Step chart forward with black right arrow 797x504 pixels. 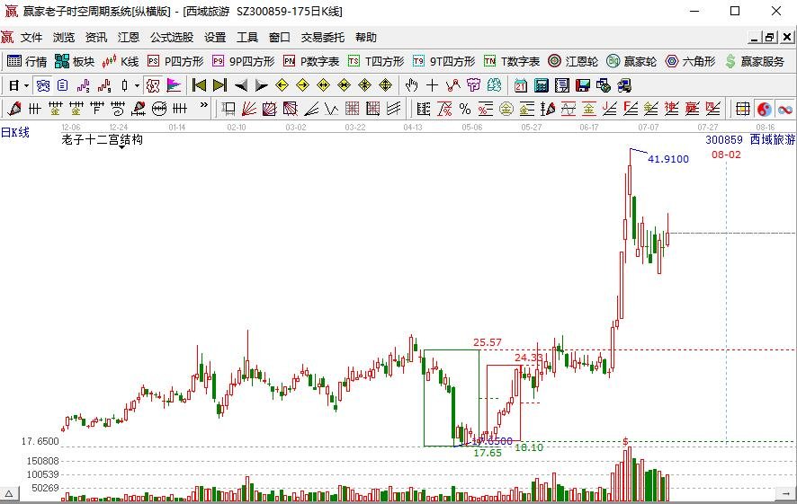[261, 85]
